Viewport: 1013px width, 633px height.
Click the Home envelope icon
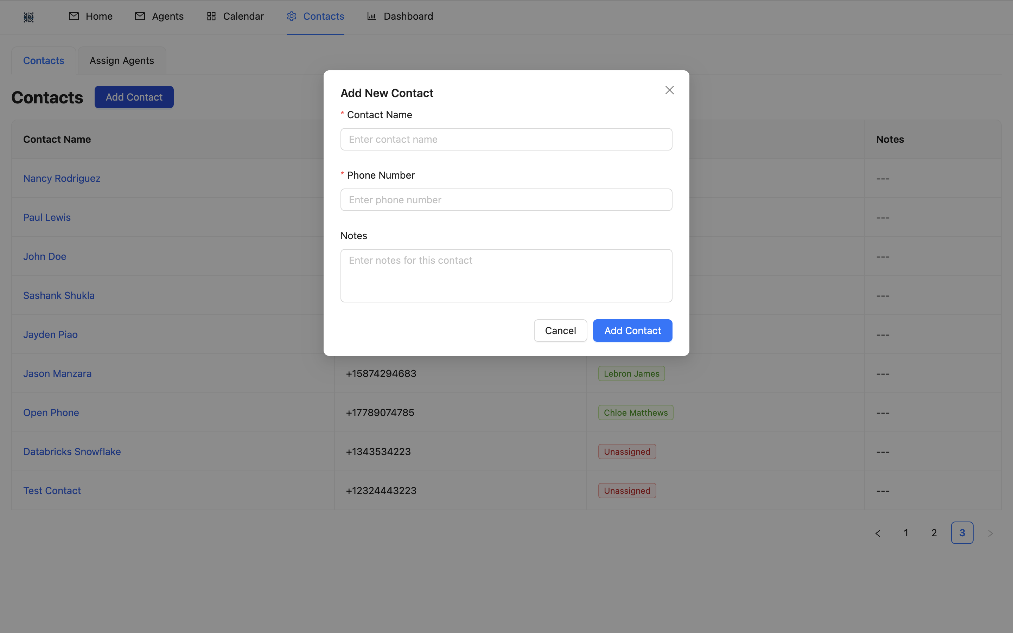(74, 16)
